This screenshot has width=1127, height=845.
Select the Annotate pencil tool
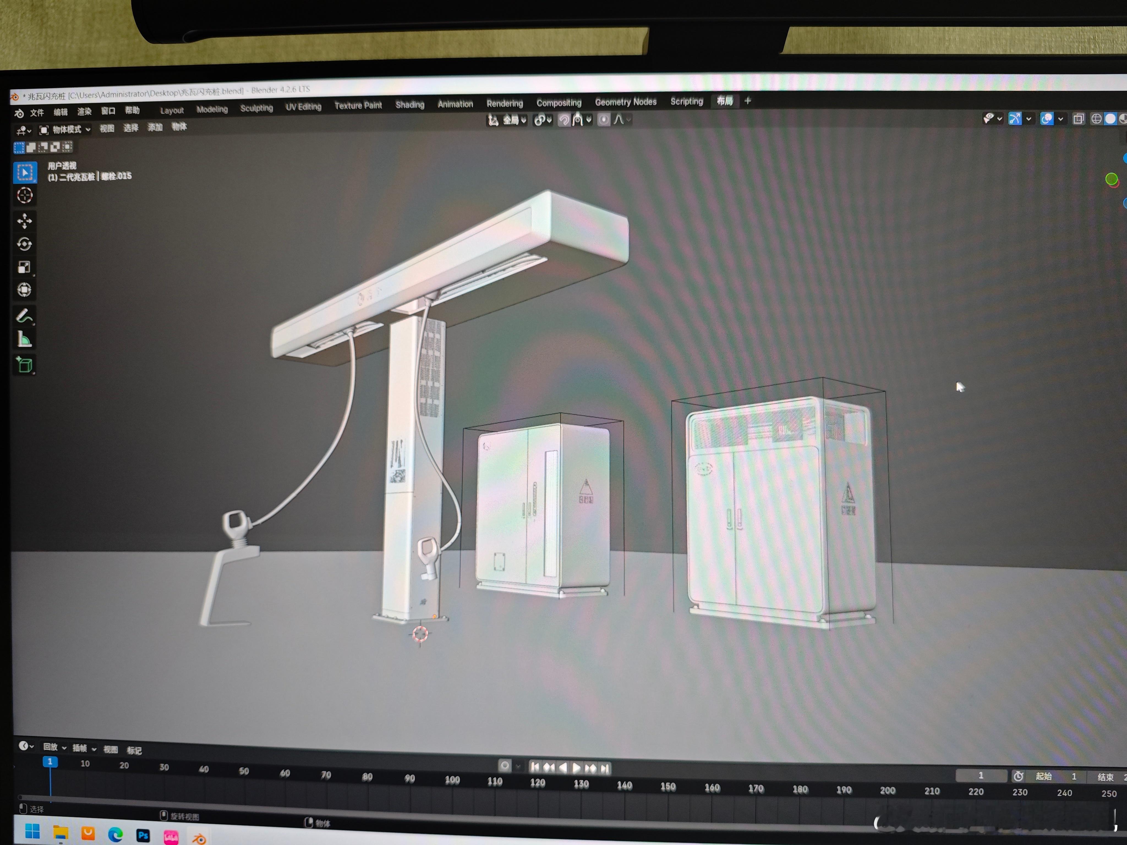(x=24, y=316)
